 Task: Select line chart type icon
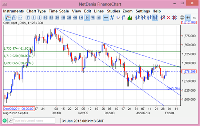(20, 18)
